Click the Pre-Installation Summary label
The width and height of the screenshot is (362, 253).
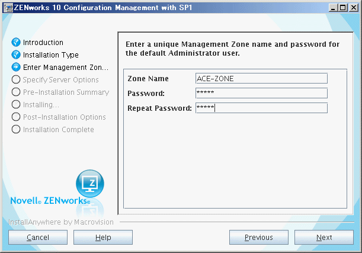click(x=66, y=92)
